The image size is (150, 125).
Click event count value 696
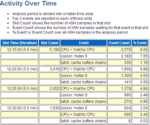(x=127, y=115)
